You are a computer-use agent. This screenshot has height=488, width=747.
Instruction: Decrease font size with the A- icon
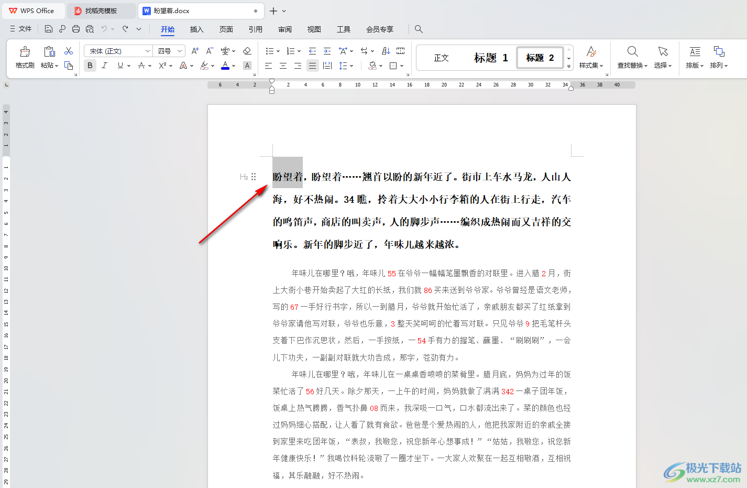click(x=210, y=51)
